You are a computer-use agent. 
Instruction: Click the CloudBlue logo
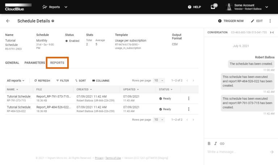click(x=18, y=7)
